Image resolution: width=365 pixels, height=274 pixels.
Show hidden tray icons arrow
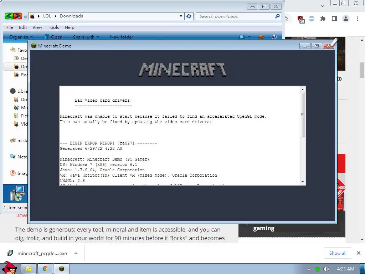[x=309, y=269]
